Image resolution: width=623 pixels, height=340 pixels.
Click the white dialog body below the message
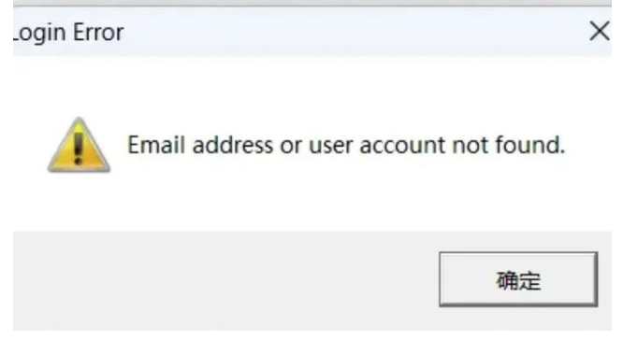pos(312,203)
